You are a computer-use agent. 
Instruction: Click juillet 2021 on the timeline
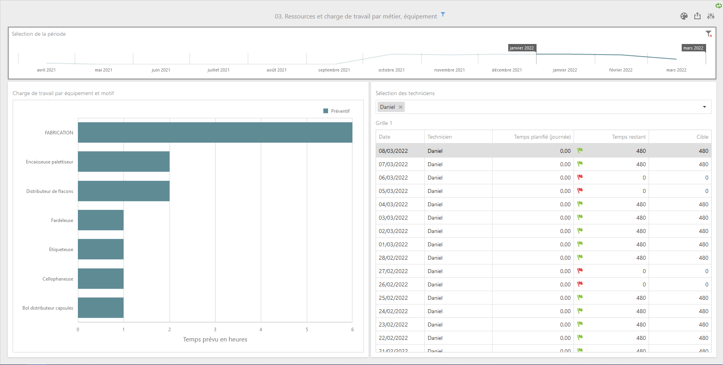point(218,70)
